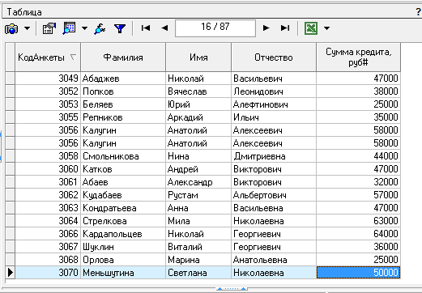Select the cell 3058
Image resolution: width=422 pixels, height=293 pixels.
tap(48, 156)
